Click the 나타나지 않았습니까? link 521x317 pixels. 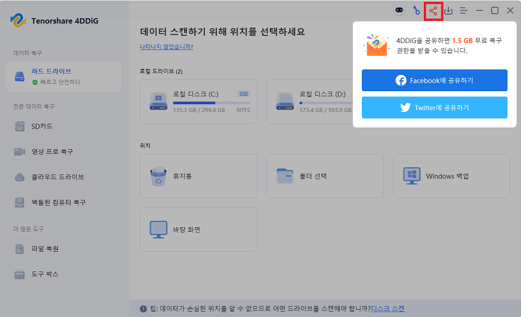[166, 47]
